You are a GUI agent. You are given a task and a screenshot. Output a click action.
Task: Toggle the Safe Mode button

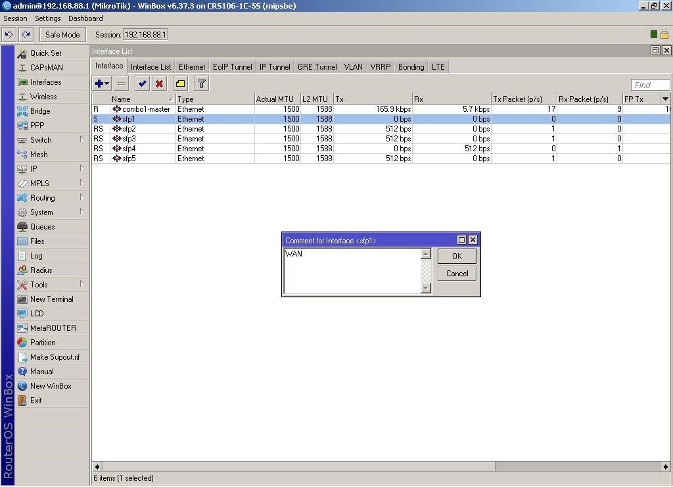62,35
